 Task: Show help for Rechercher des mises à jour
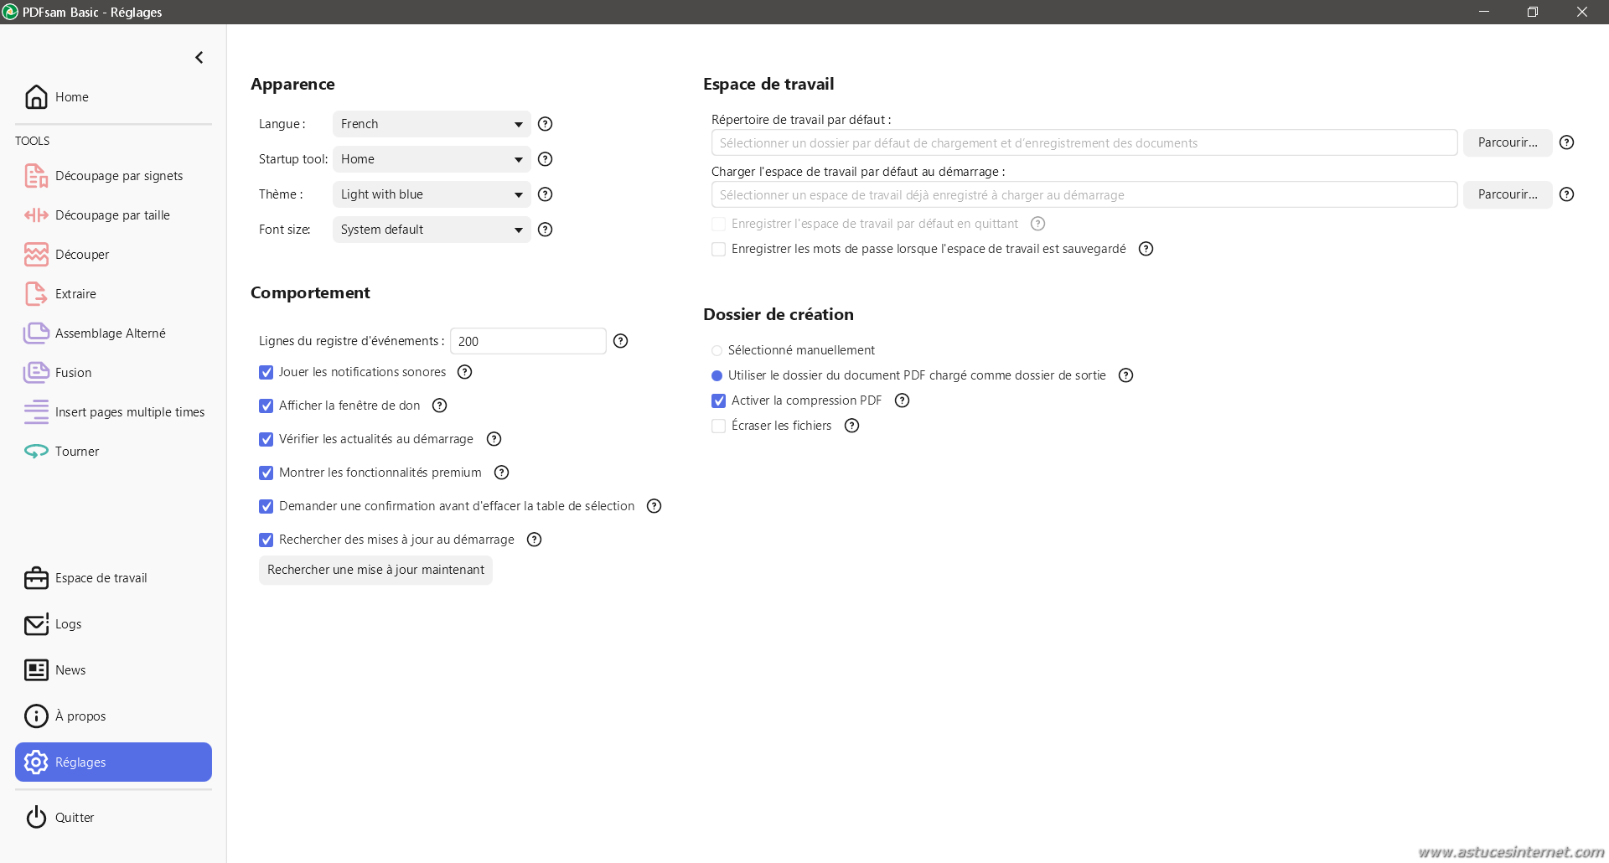pos(535,540)
